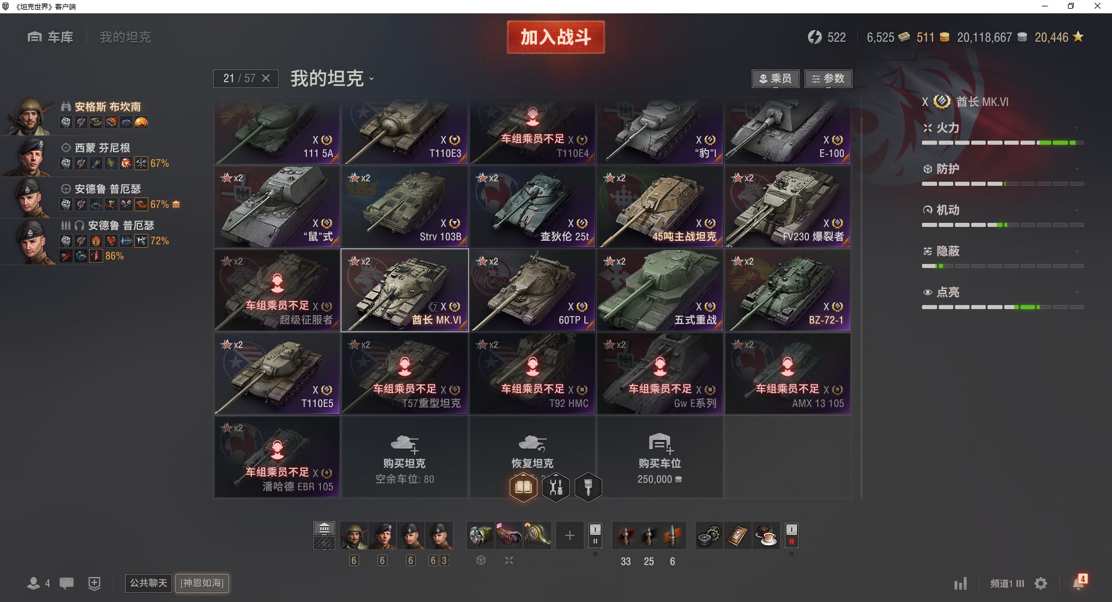
Task: Expand the 我的坦克 dropdown arrow
Action: pyautogui.click(x=371, y=79)
